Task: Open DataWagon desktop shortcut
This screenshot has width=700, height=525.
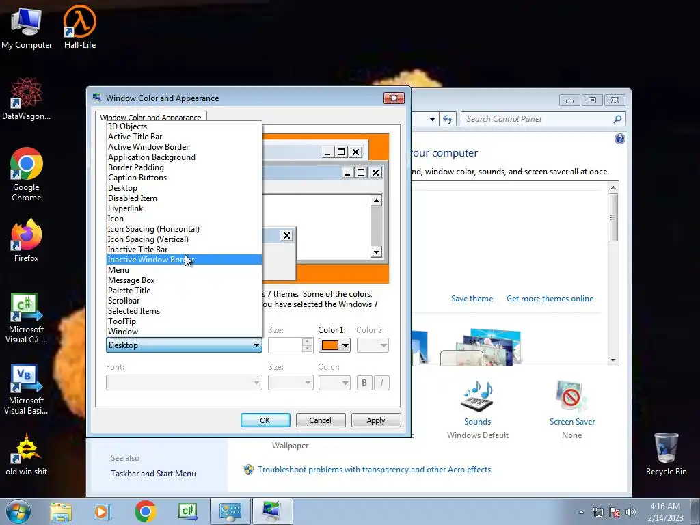Action: 27,98
